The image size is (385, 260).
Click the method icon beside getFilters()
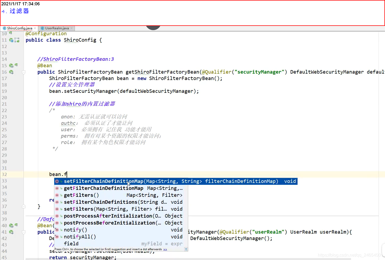(57, 195)
